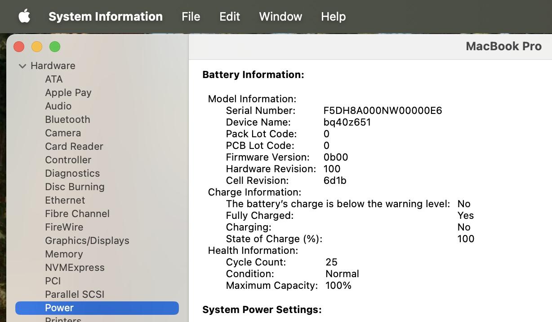Open the Edit menu

[230, 17]
